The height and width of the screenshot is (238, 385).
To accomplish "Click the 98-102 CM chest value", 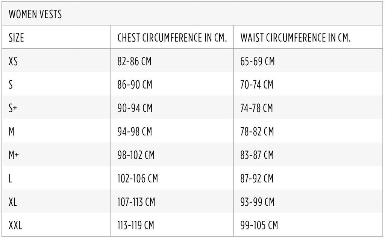I will (136, 155).
